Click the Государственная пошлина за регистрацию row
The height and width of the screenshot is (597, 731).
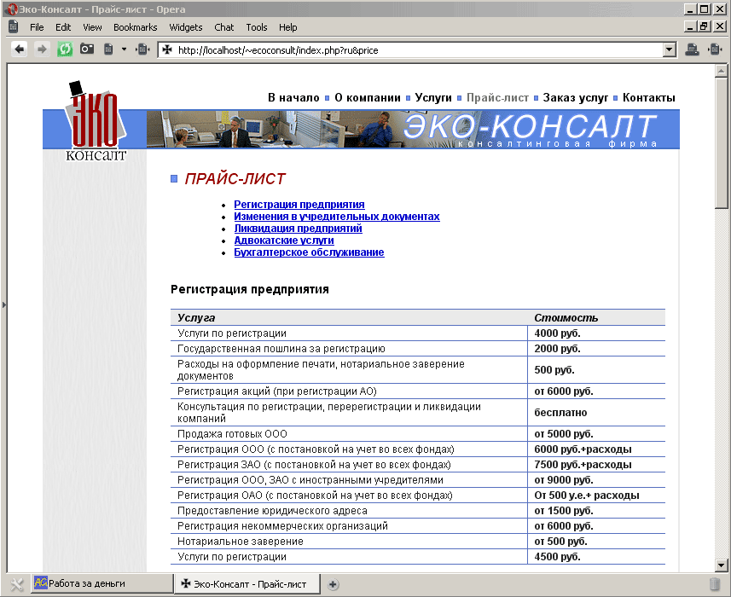(417, 349)
